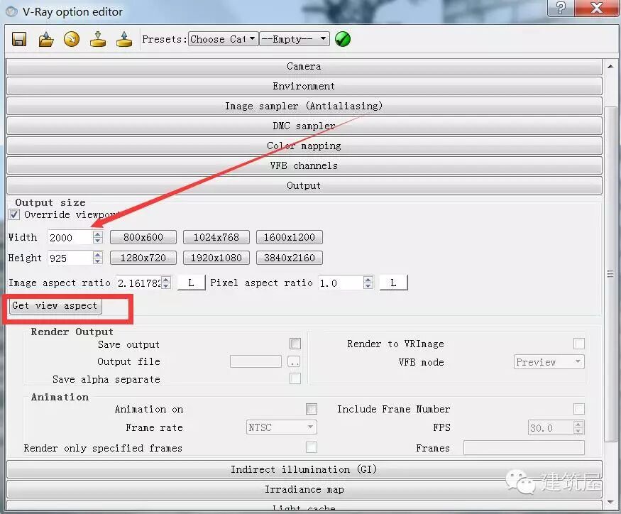Lock Pixel aspect ratio with L button
The width and height of the screenshot is (621, 514).
[393, 283]
